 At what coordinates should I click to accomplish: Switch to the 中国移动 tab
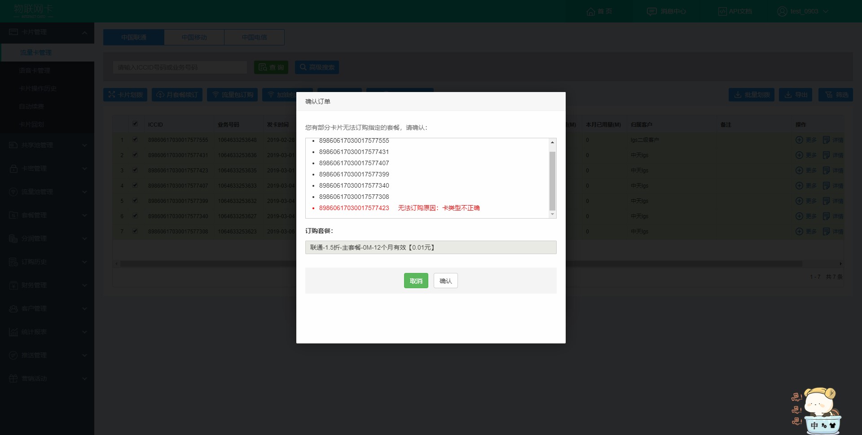pyautogui.click(x=194, y=37)
